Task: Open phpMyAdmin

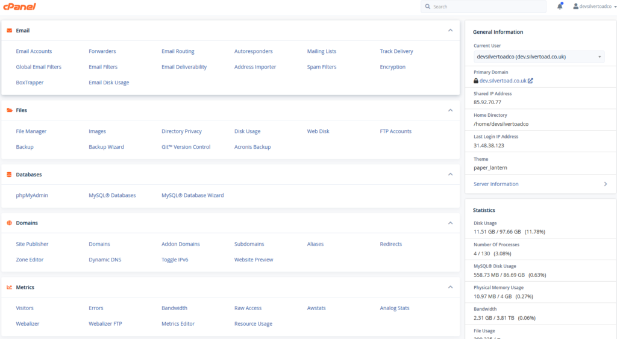Action: coord(32,195)
